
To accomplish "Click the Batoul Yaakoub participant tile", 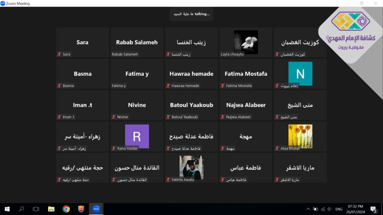I will 191,105.
